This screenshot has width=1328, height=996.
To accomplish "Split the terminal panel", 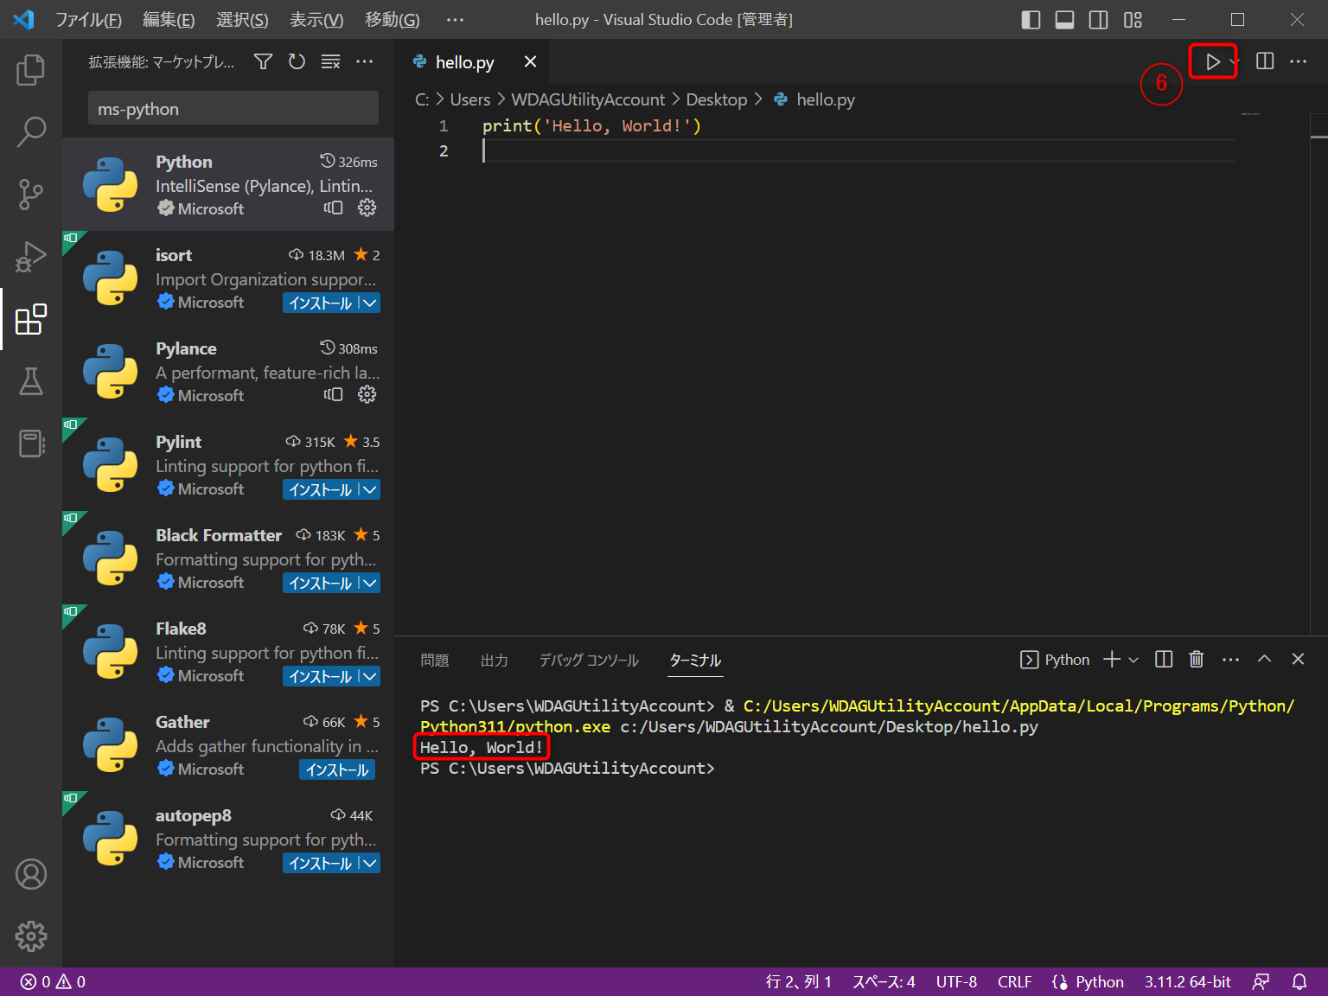I will [1164, 660].
